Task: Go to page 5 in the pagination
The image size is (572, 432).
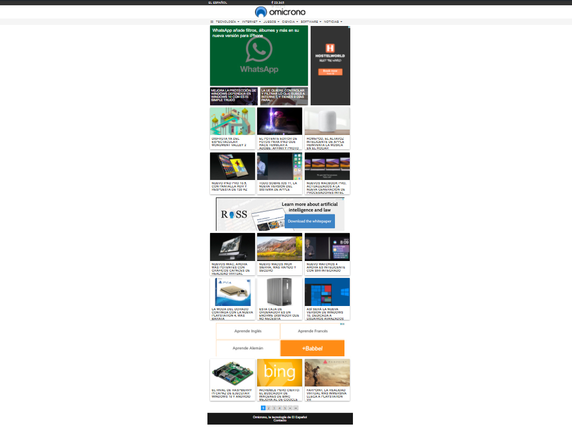Action: point(285,408)
